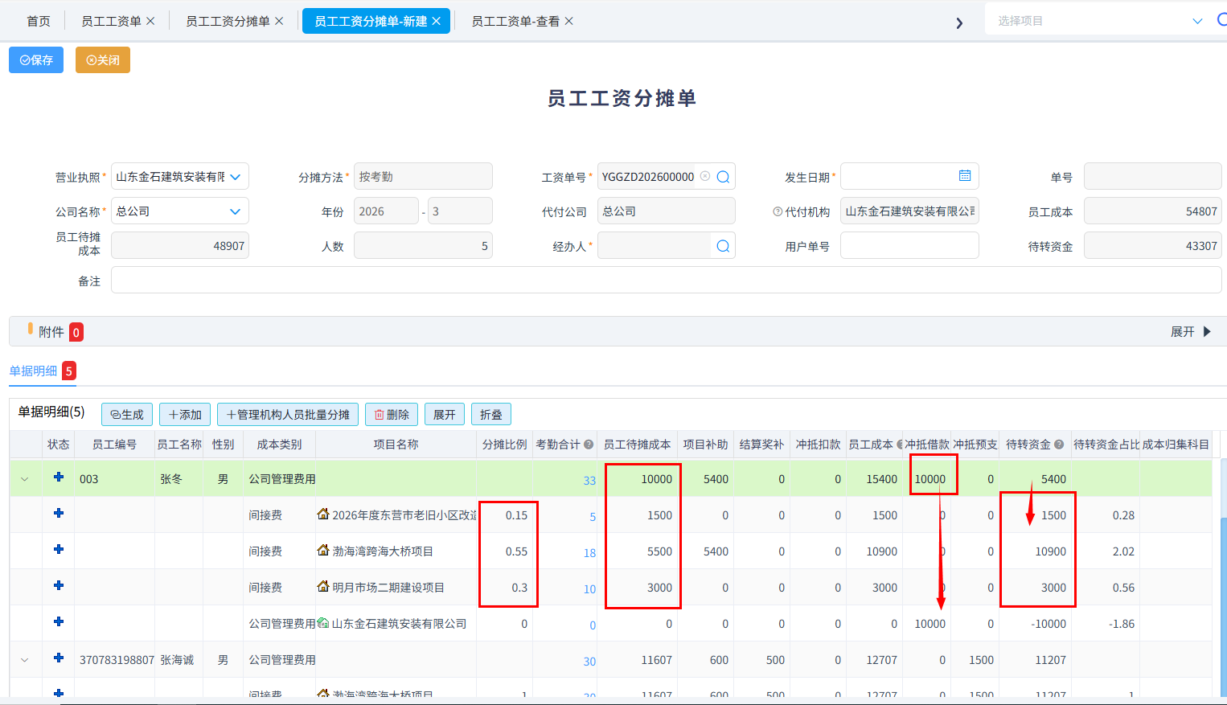Click 管理机构人员批量分摊 button
Viewport: 1227px width, 705px height.
[288, 415]
